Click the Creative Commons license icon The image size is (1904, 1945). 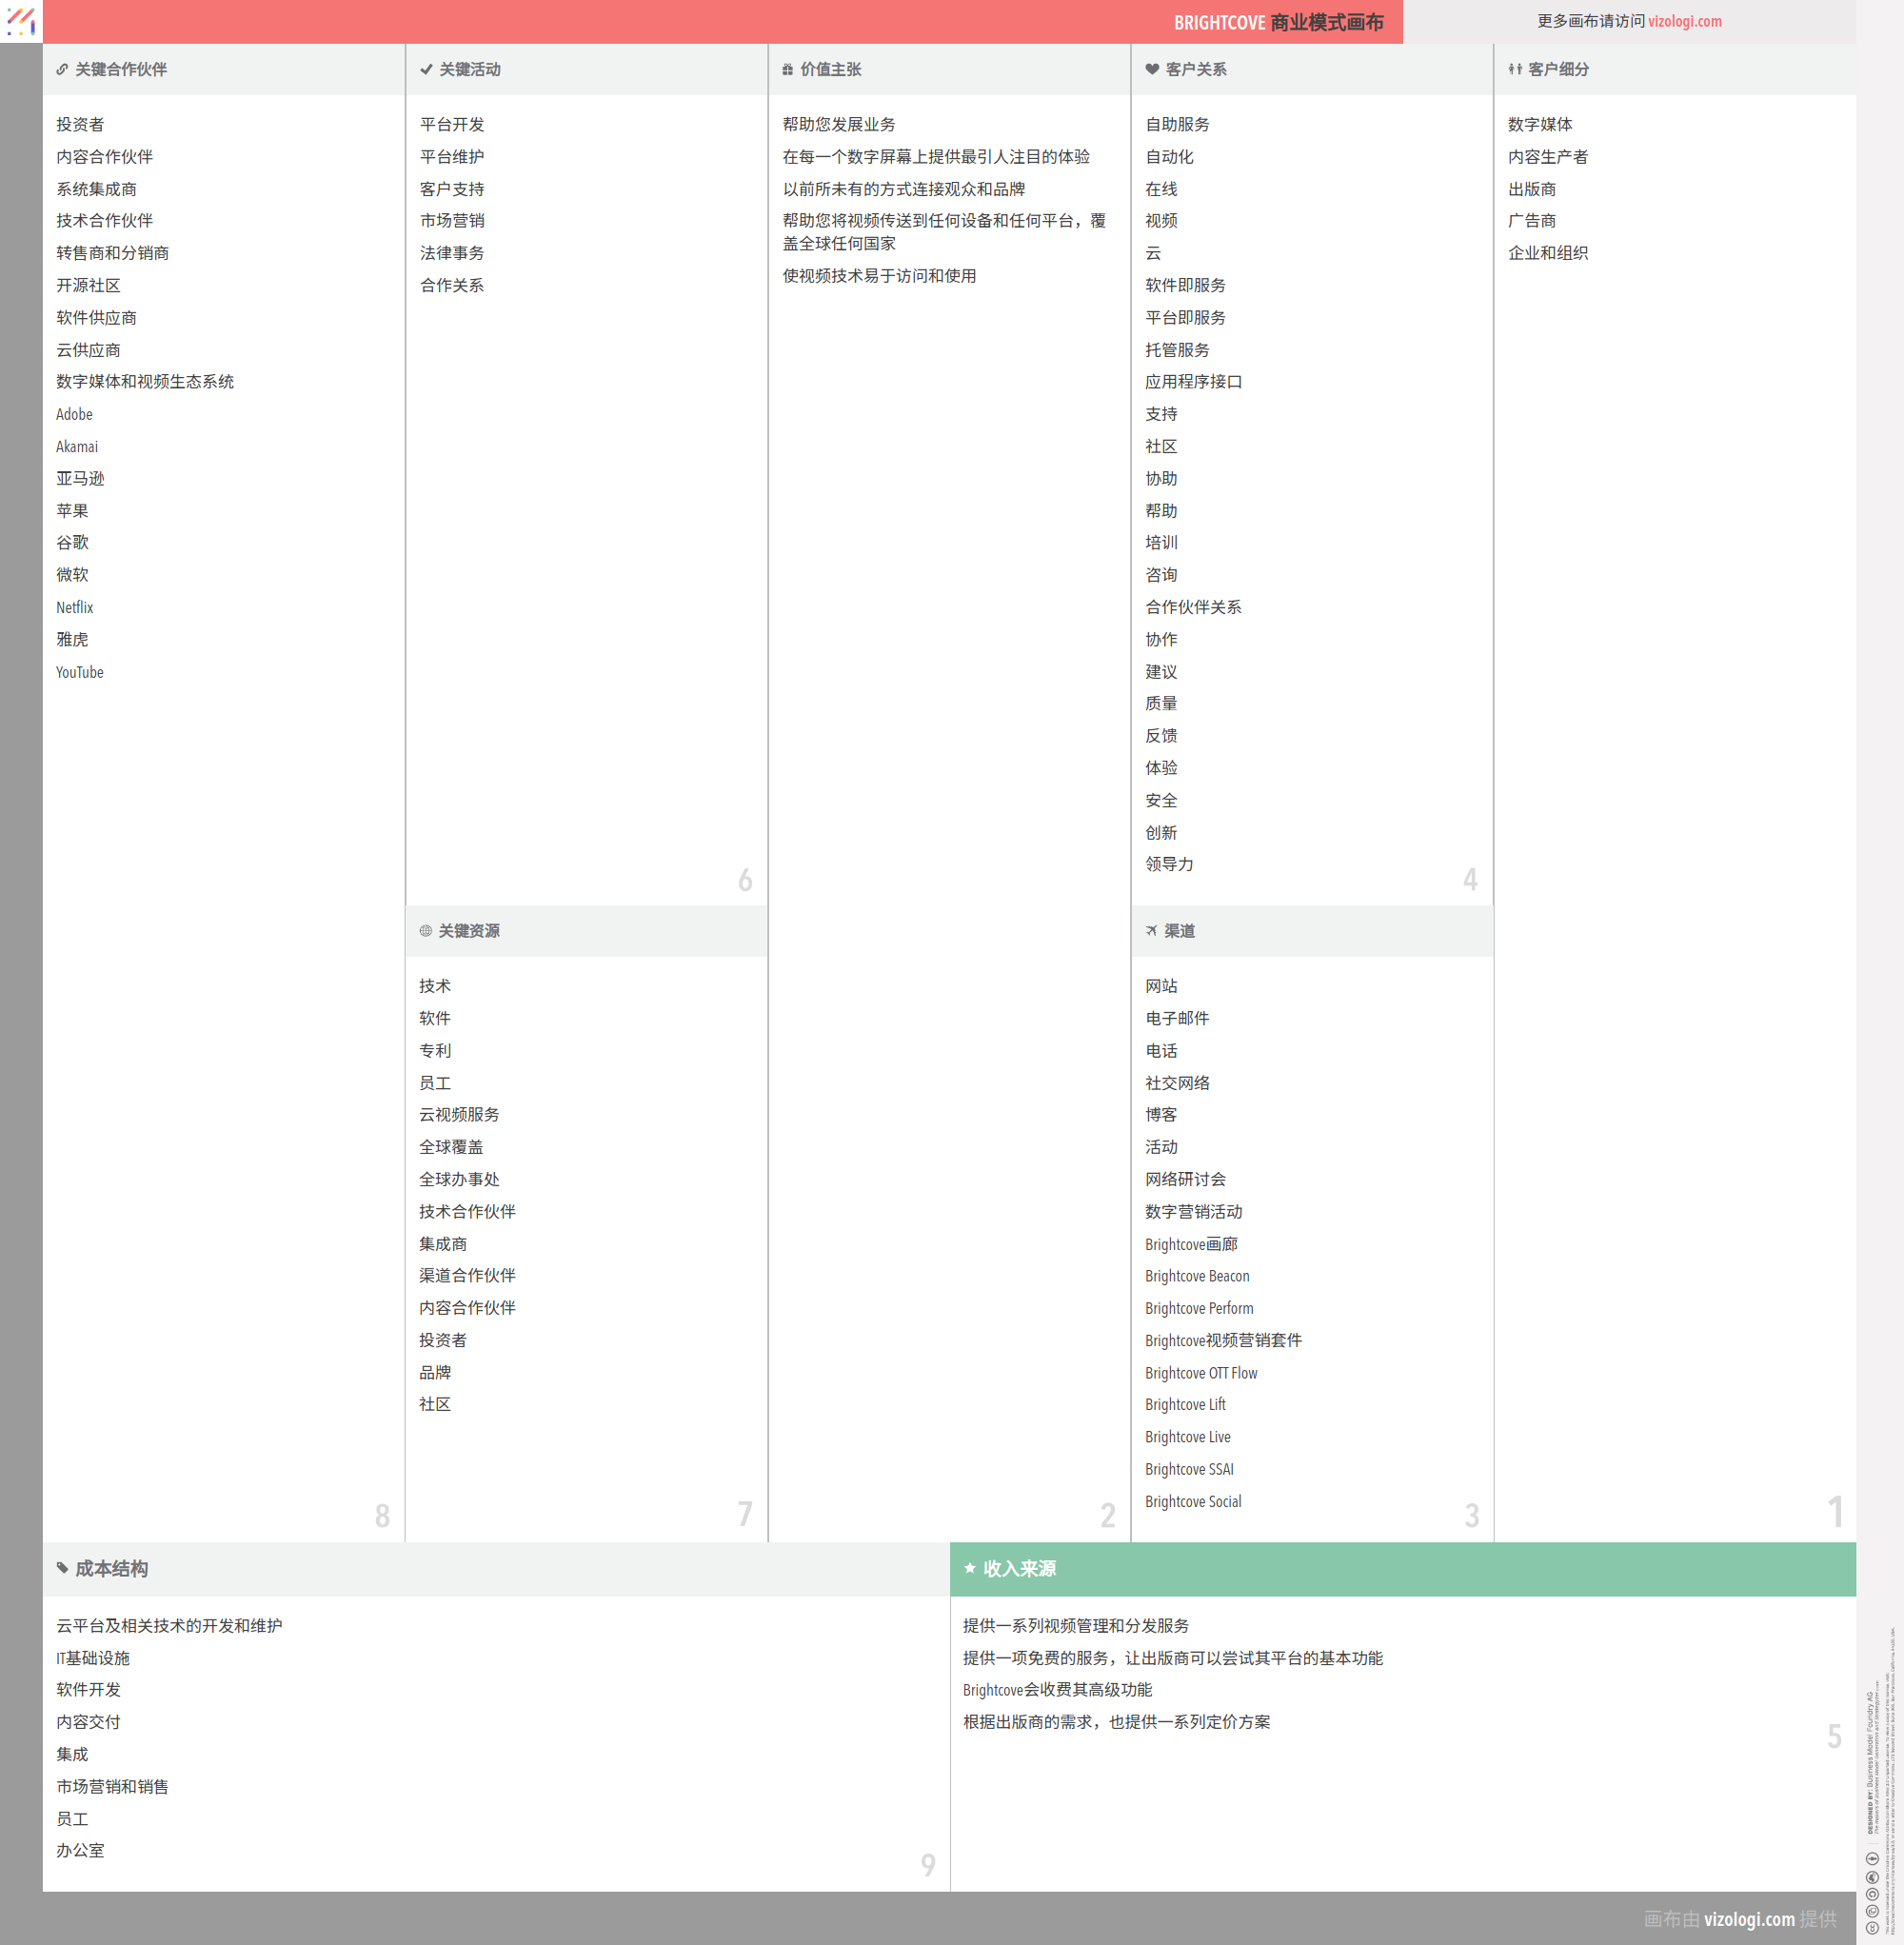[x=1872, y=1928]
